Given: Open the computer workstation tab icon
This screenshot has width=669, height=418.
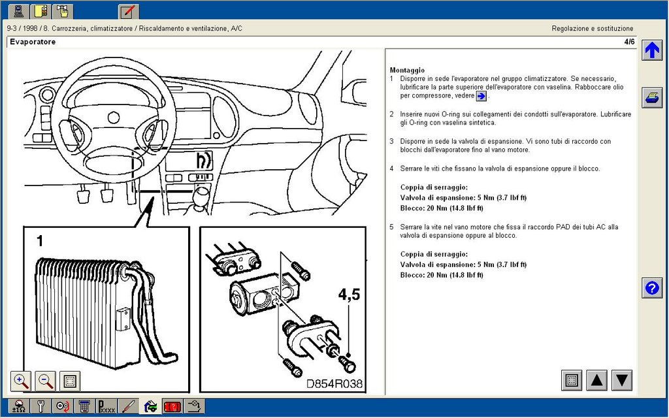Looking at the screenshot, I should [x=18, y=12].
